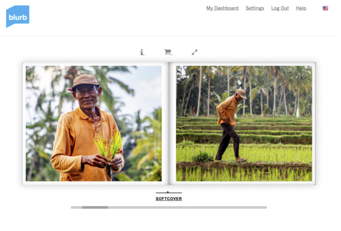Click the page scrubber handle

[x=95, y=207]
